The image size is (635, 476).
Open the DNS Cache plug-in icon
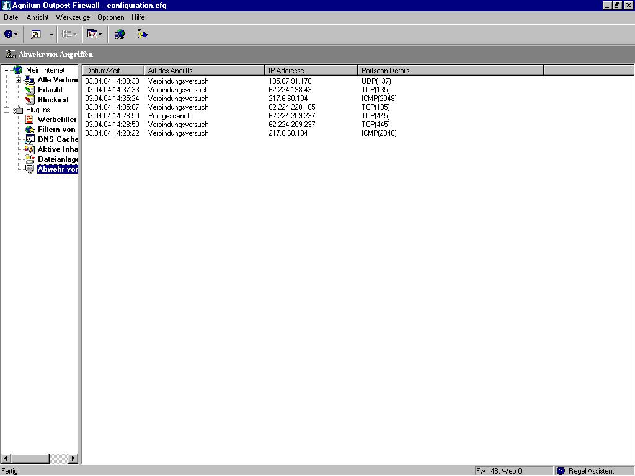click(x=30, y=139)
